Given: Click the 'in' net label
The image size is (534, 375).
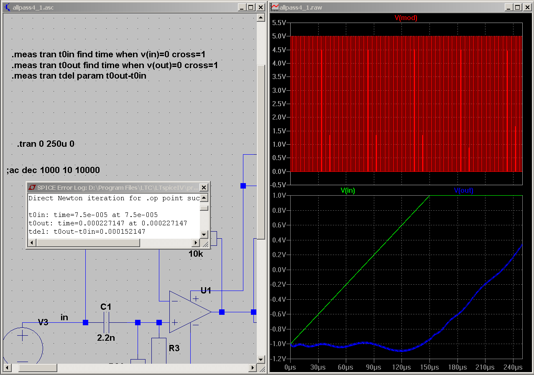Looking at the screenshot, I should click(x=64, y=317).
